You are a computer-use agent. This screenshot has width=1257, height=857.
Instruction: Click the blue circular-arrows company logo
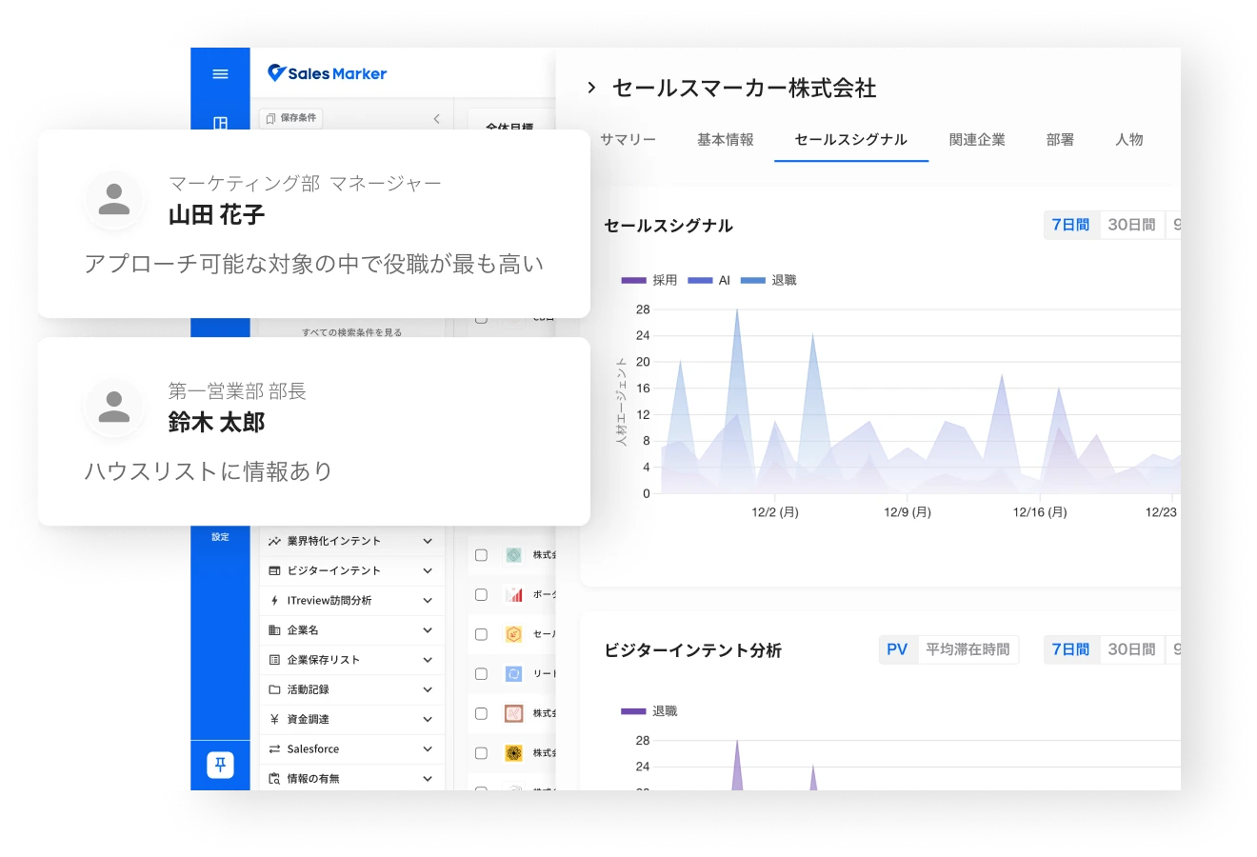point(514,674)
